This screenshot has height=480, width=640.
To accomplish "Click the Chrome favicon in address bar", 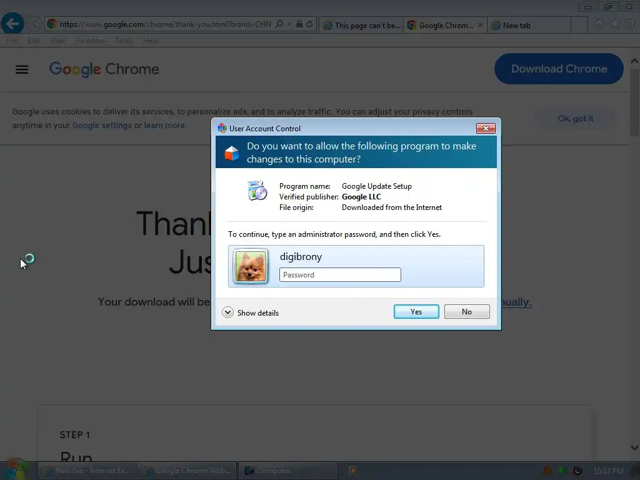I will [51, 24].
